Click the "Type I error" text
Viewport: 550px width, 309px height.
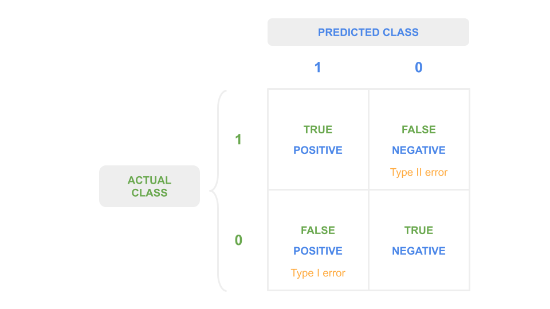click(318, 273)
